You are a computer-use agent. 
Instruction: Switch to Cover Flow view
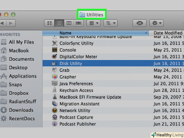pos(79,23)
